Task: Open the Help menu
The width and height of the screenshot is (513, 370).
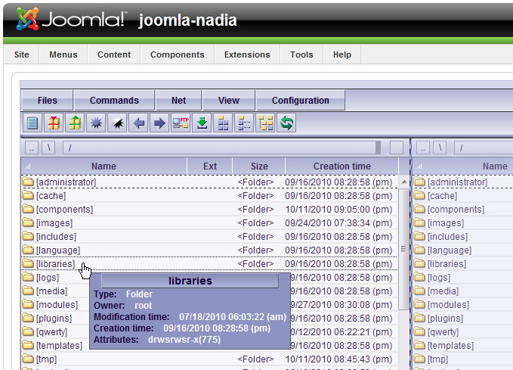Action: tap(342, 54)
